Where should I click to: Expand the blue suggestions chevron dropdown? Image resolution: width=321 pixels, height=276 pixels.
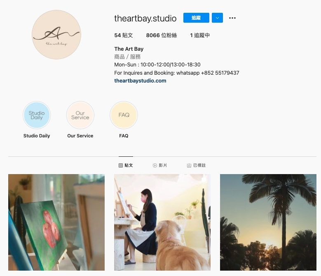(217, 18)
